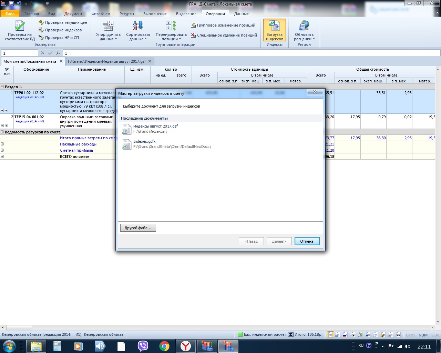Switch to the Выполнение ribbon tab

click(155, 14)
